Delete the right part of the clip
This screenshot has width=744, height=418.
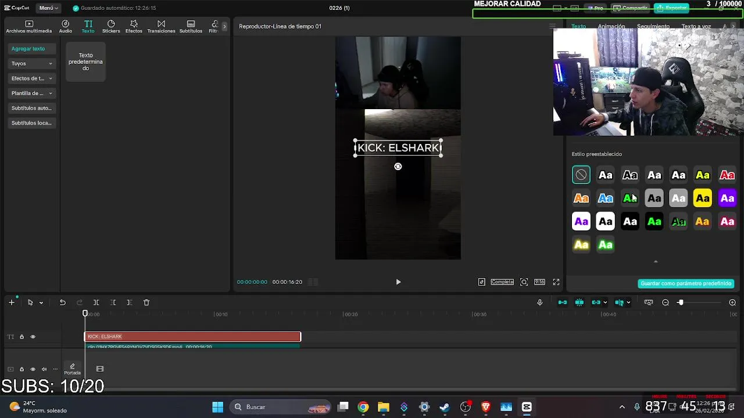pos(130,302)
